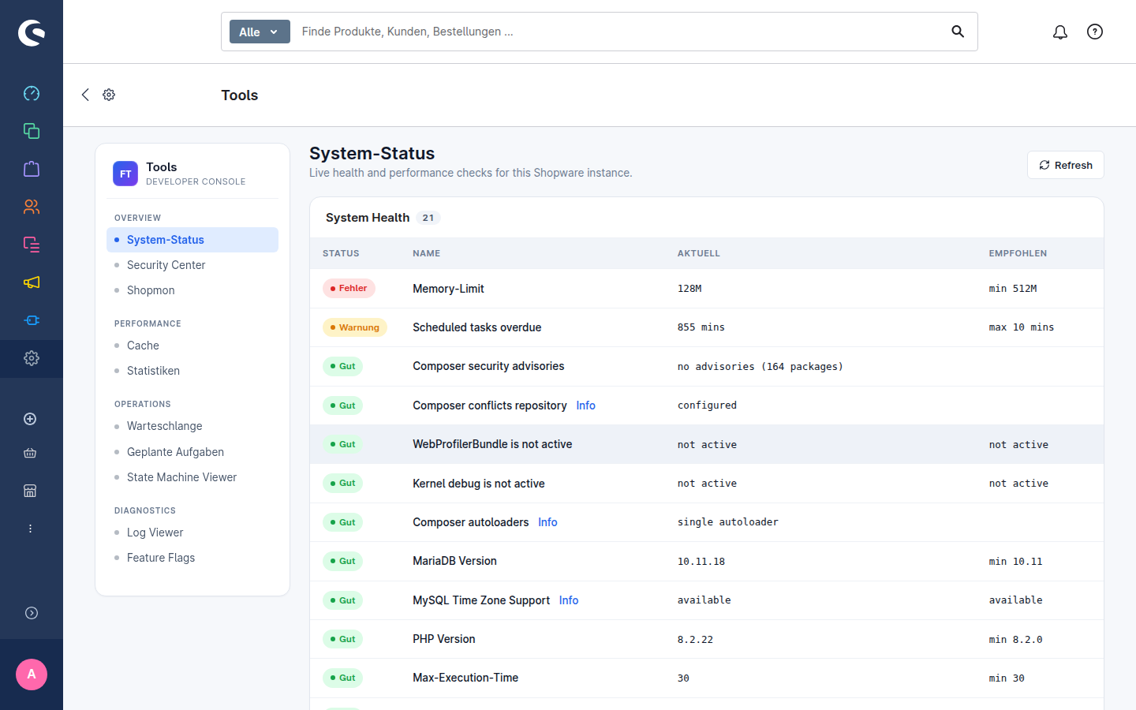Click the System Health count badge 21
This screenshot has height=710, width=1136.
coord(428,218)
